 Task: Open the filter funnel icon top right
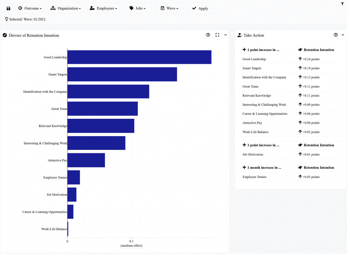tap(342, 3)
